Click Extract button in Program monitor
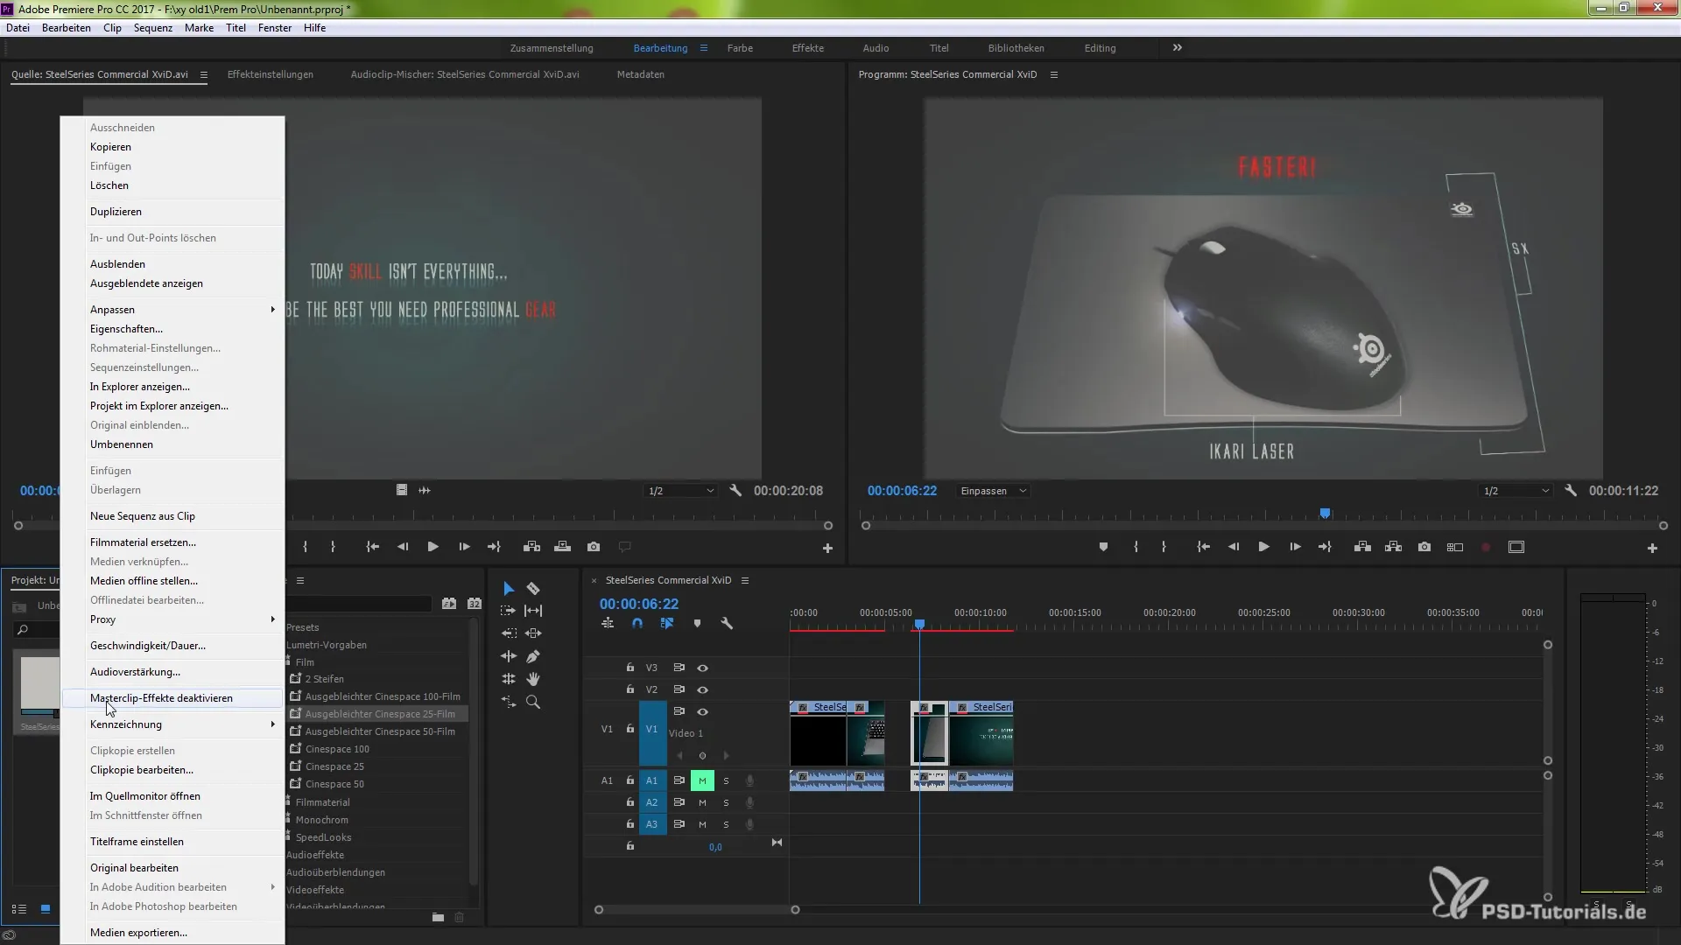This screenshot has height=945, width=1681. (x=1394, y=548)
